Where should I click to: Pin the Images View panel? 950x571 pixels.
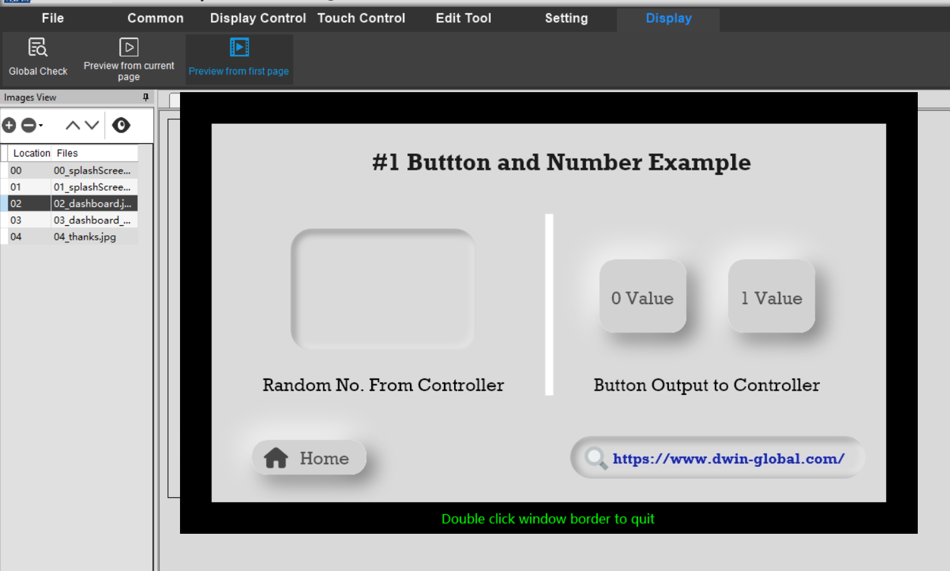pos(145,97)
